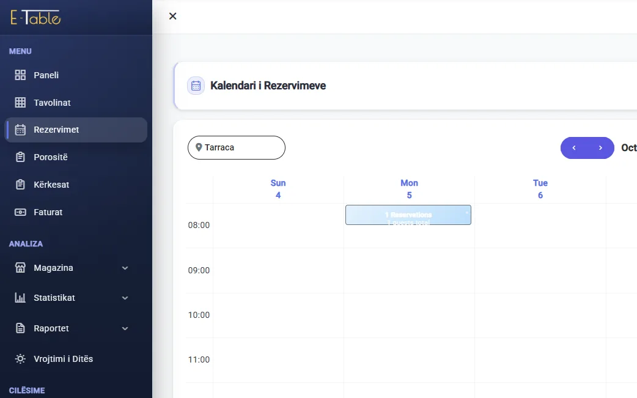The width and height of the screenshot is (637, 398).
Task: Click the Raportet document icon
Action: pyautogui.click(x=20, y=328)
